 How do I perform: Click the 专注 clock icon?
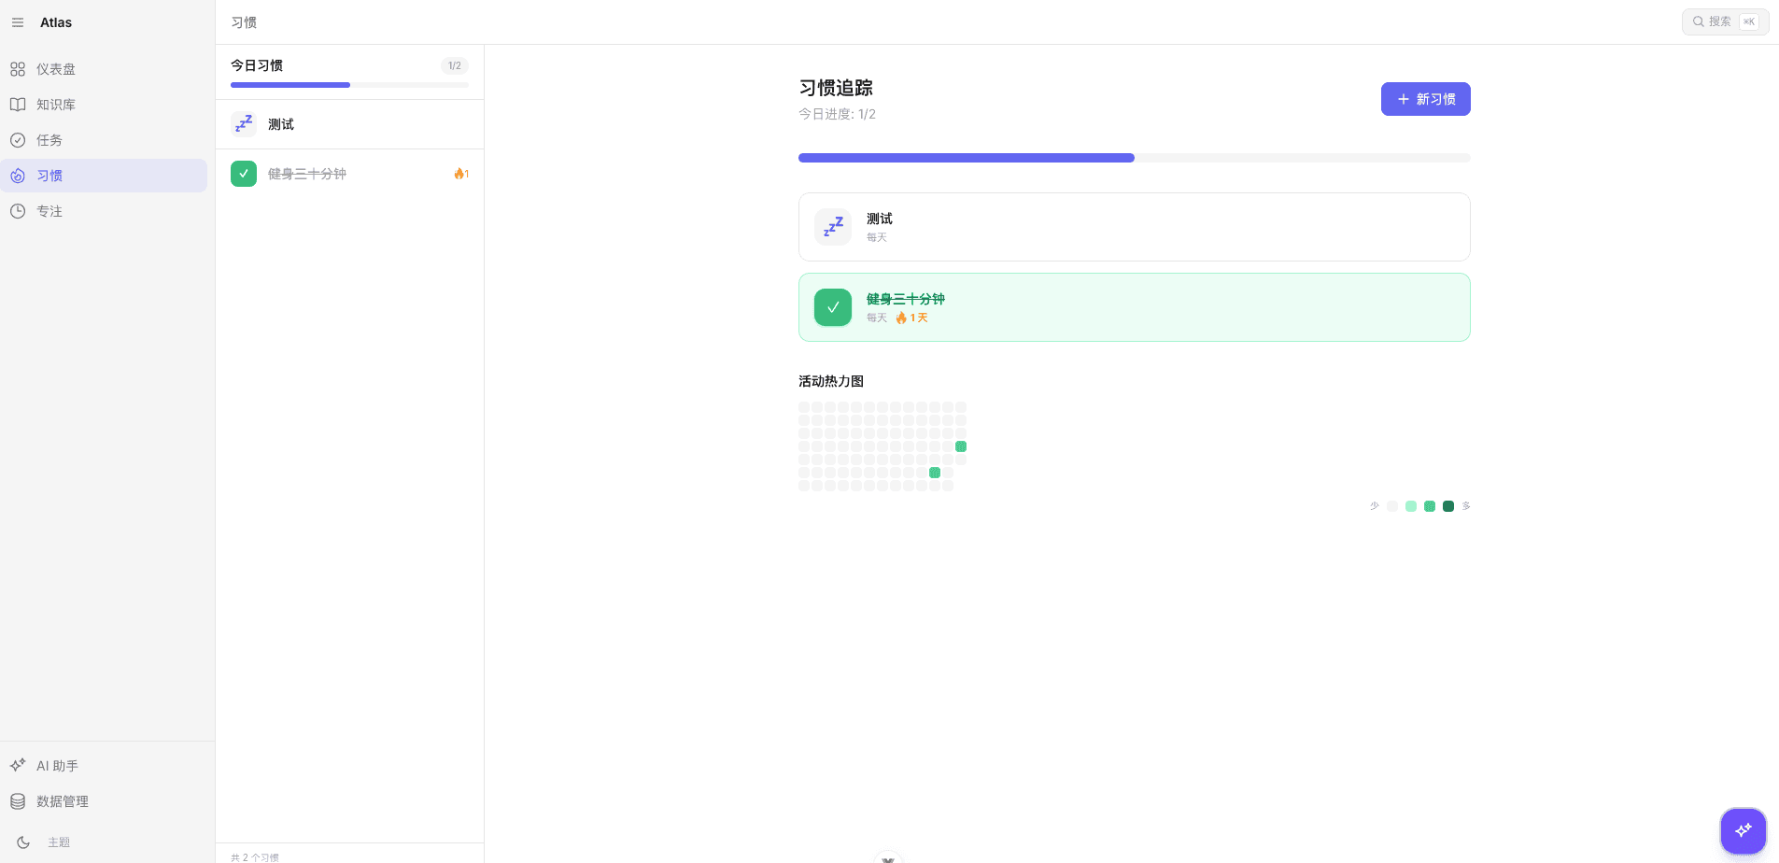coord(18,211)
